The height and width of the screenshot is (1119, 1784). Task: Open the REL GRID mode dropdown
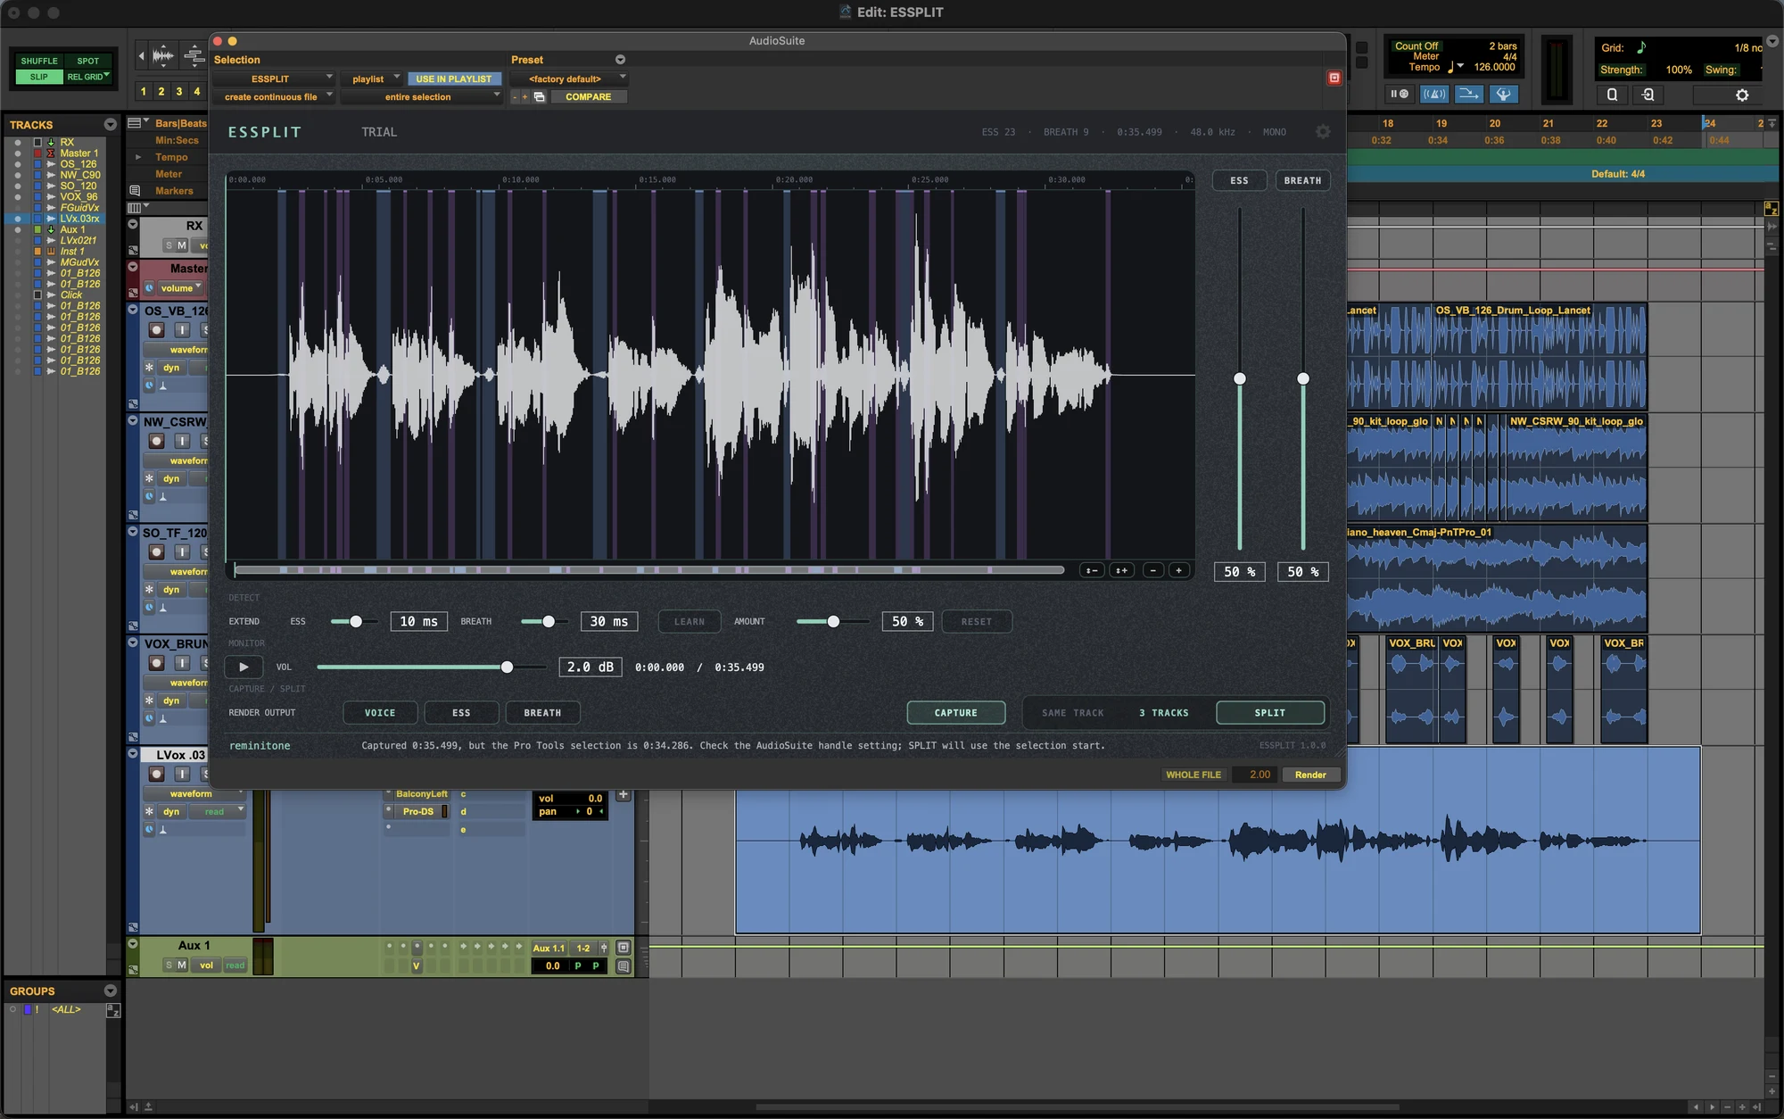coord(88,77)
